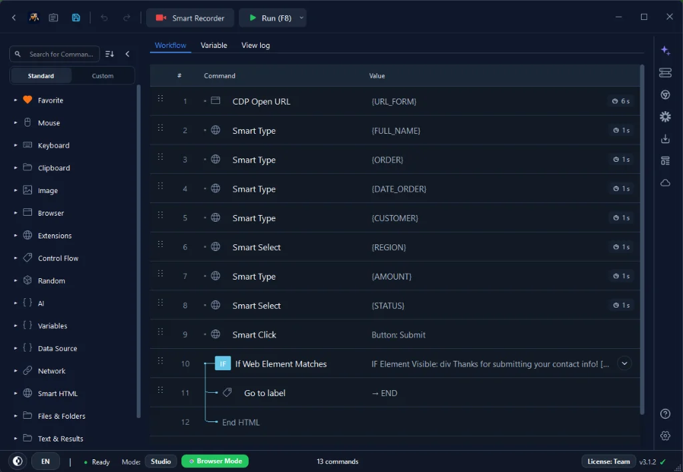Viewport: 683px width, 472px height.
Task: Switch to the Variable tab
Action: point(214,45)
